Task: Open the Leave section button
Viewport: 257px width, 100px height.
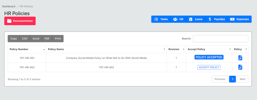Action: pyautogui.click(x=196, y=19)
